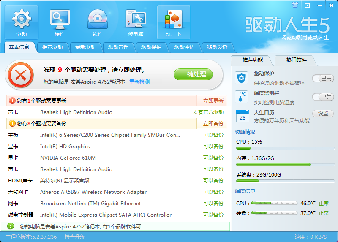The width and height of the screenshot is (338, 242).
Task: Toggle the 温度监测栏 switch showing 已关
Action: 323,97
